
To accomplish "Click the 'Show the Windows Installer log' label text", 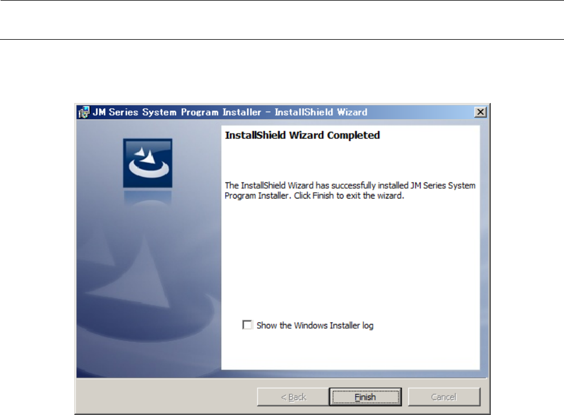I will tap(315, 325).
